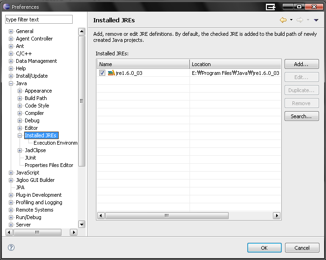326x260 pixels.
Task: Select JavaScript preferences
Action: tap(27, 173)
